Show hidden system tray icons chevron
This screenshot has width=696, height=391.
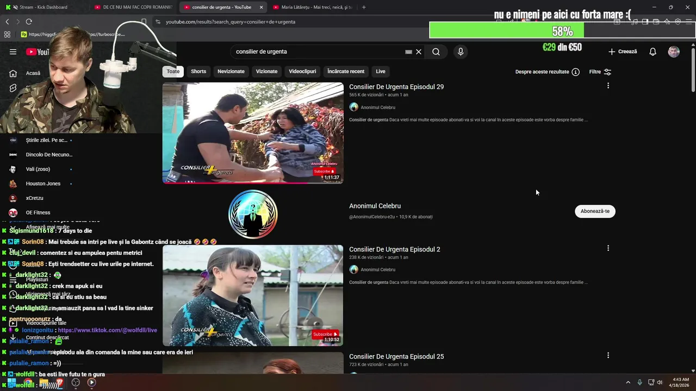(627, 382)
